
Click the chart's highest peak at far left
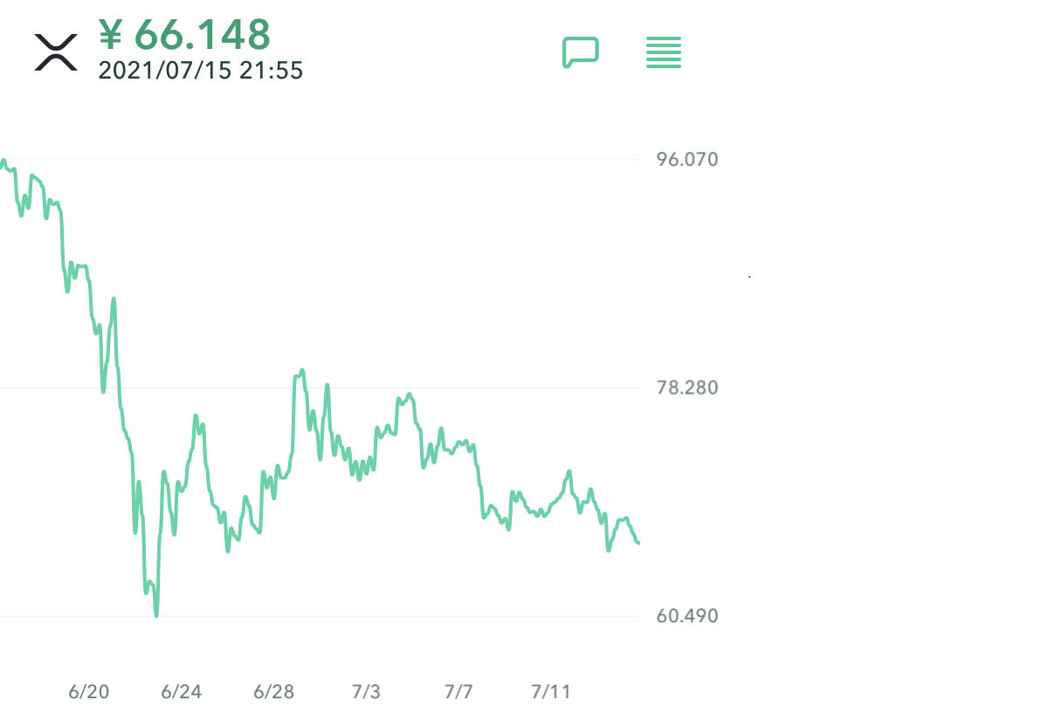[3, 161]
